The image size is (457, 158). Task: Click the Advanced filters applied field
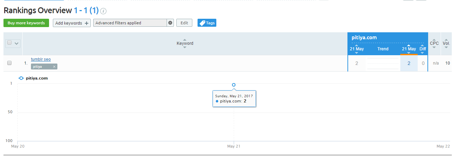coord(130,23)
